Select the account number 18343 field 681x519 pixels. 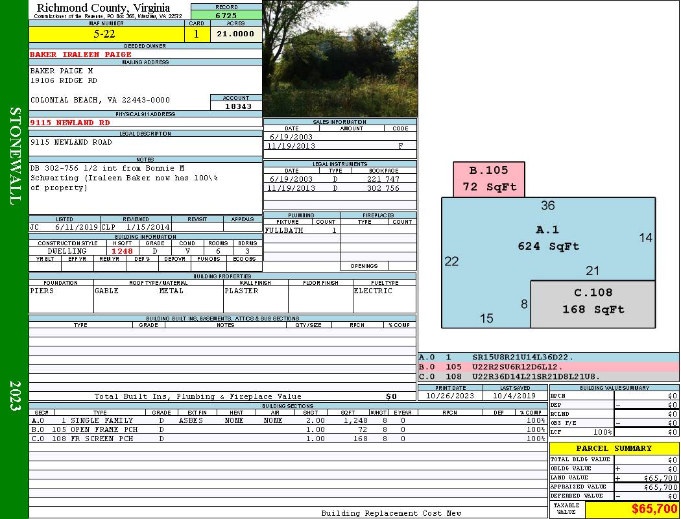(236, 106)
